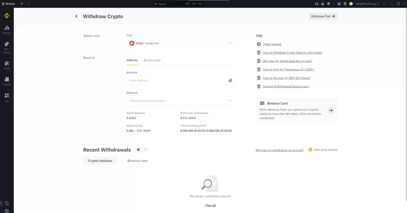Switch Recent Withdrawals to list view
This screenshot has height=213, width=407.
click(145, 150)
